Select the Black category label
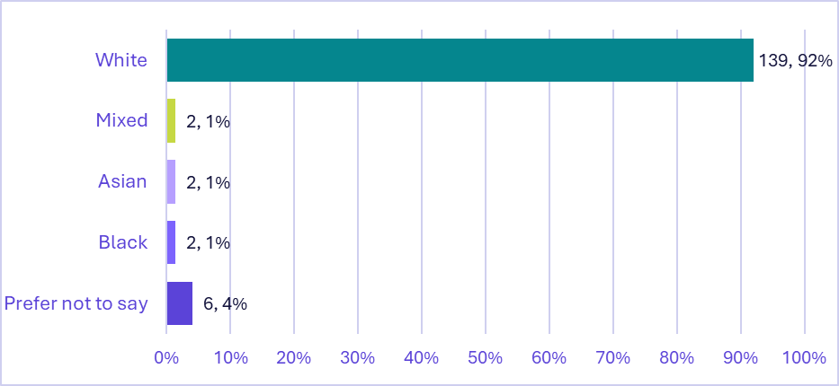The image size is (839, 386). (x=122, y=242)
